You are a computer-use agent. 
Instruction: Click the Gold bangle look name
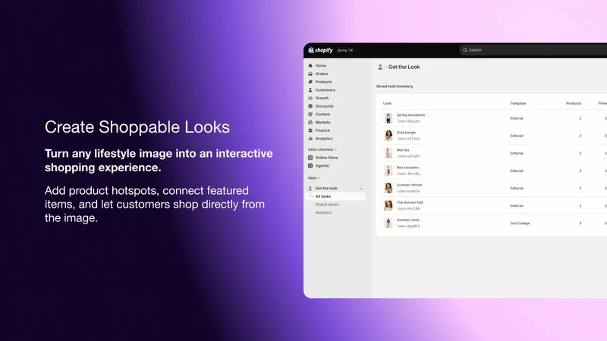tap(406, 133)
